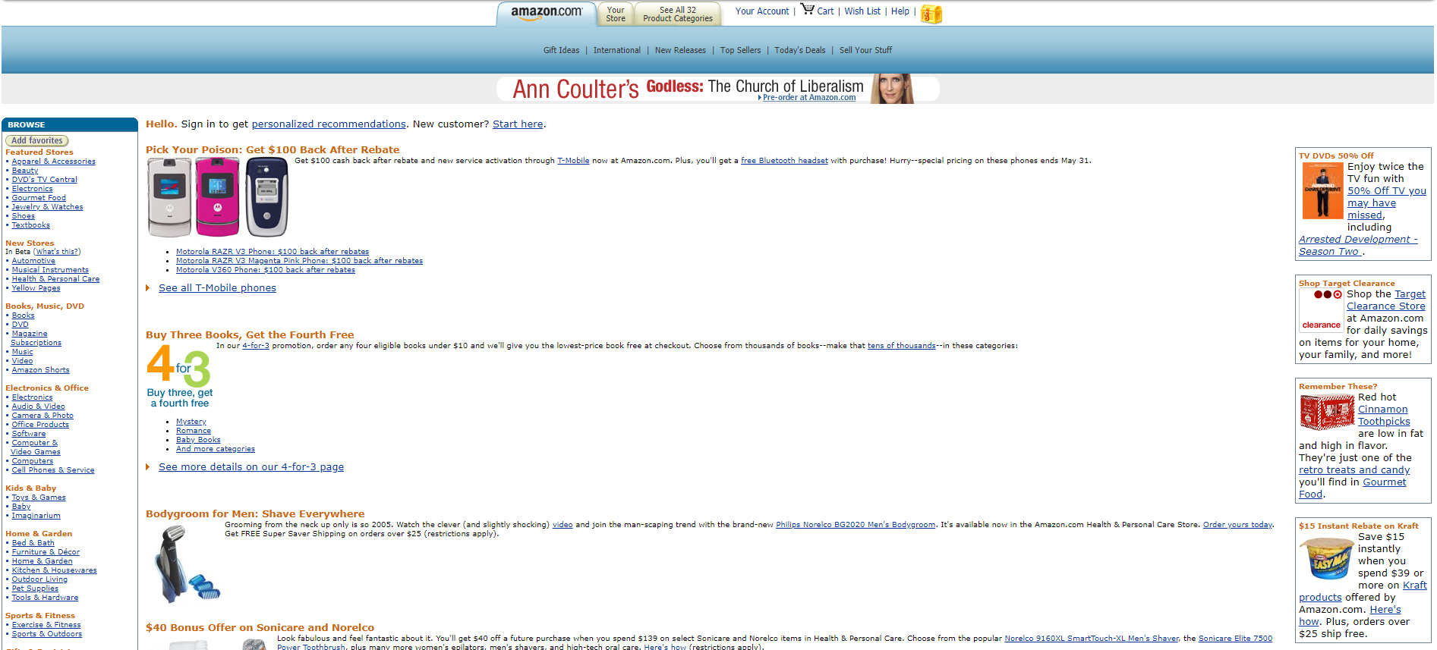
Task: Browse Apparel & Accessories store
Action: tap(53, 162)
